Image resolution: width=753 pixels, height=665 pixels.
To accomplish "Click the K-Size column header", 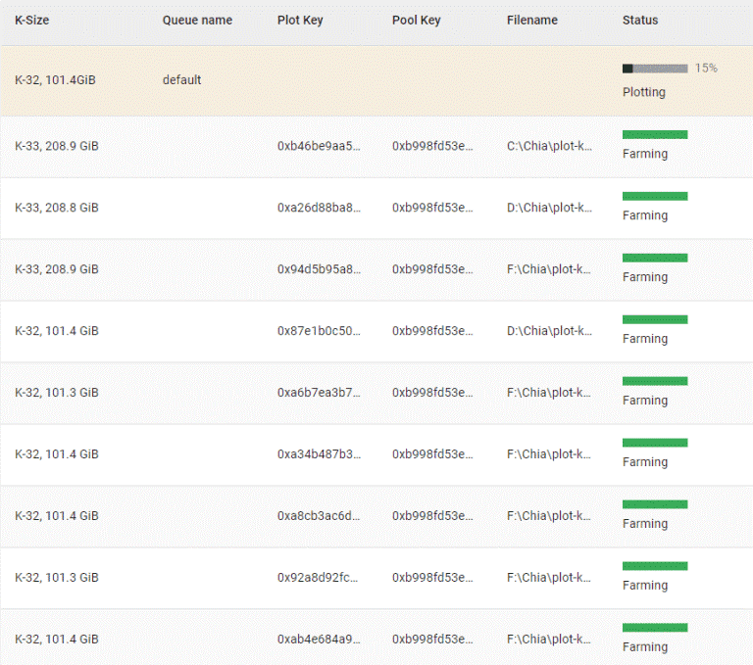I will click(31, 21).
